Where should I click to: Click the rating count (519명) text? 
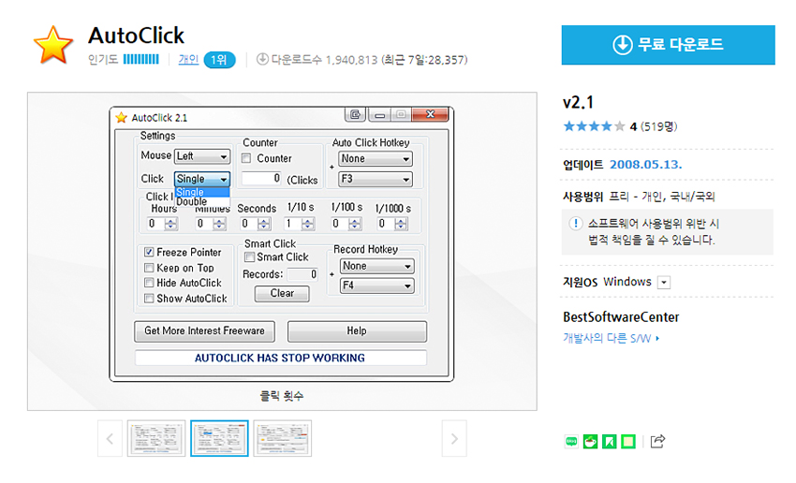[659, 126]
